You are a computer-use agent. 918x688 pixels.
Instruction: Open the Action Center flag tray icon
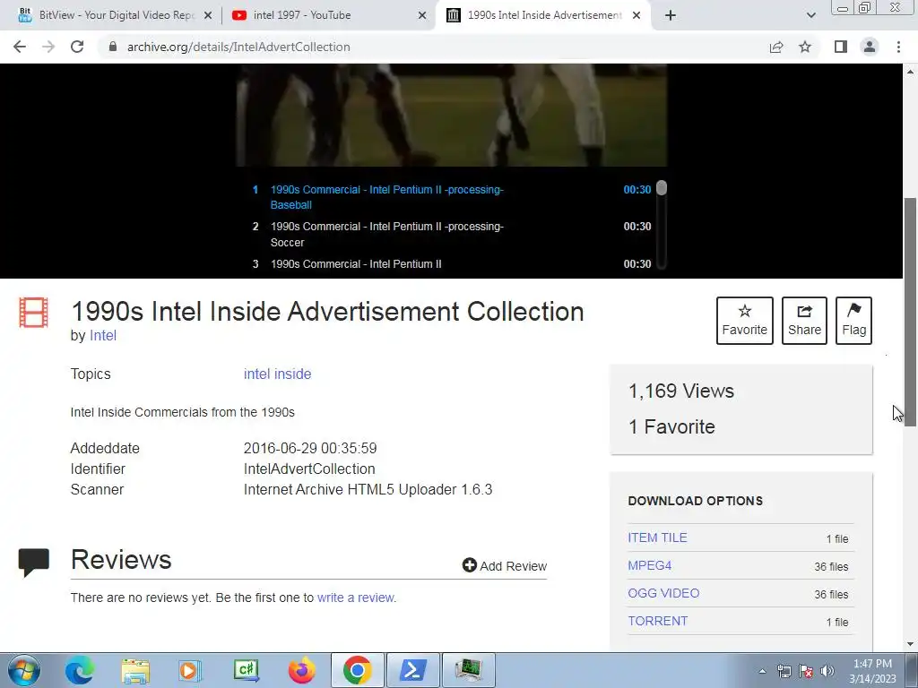click(806, 671)
